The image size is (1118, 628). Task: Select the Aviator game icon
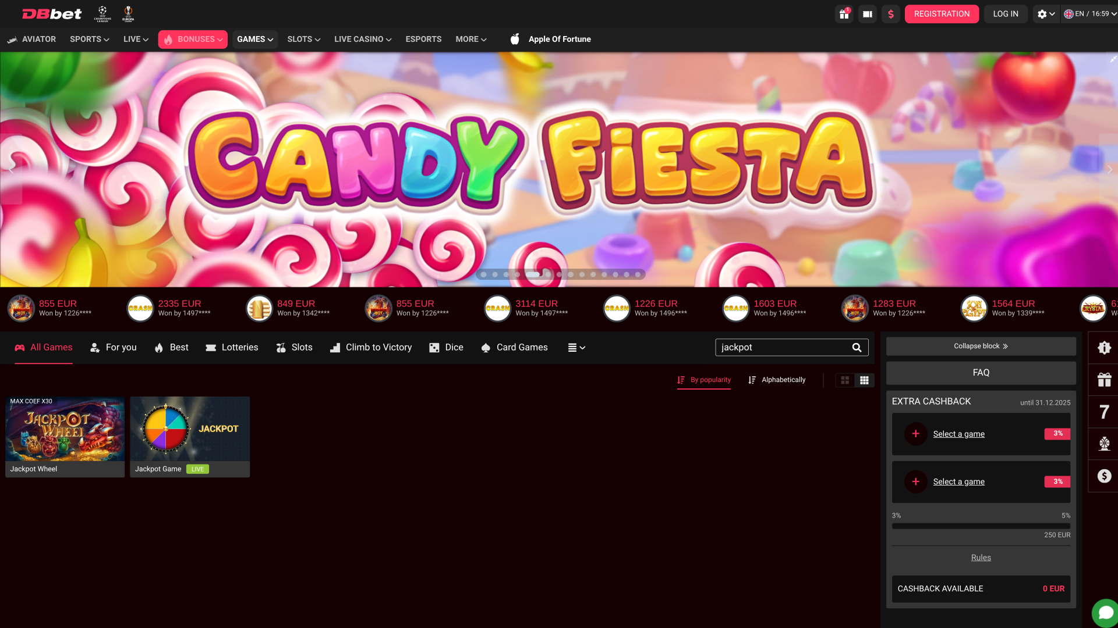point(13,39)
